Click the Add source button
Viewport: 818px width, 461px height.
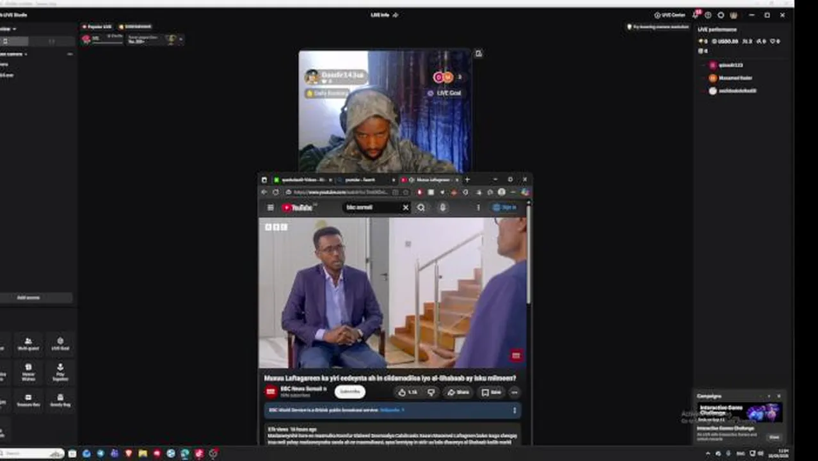point(29,298)
